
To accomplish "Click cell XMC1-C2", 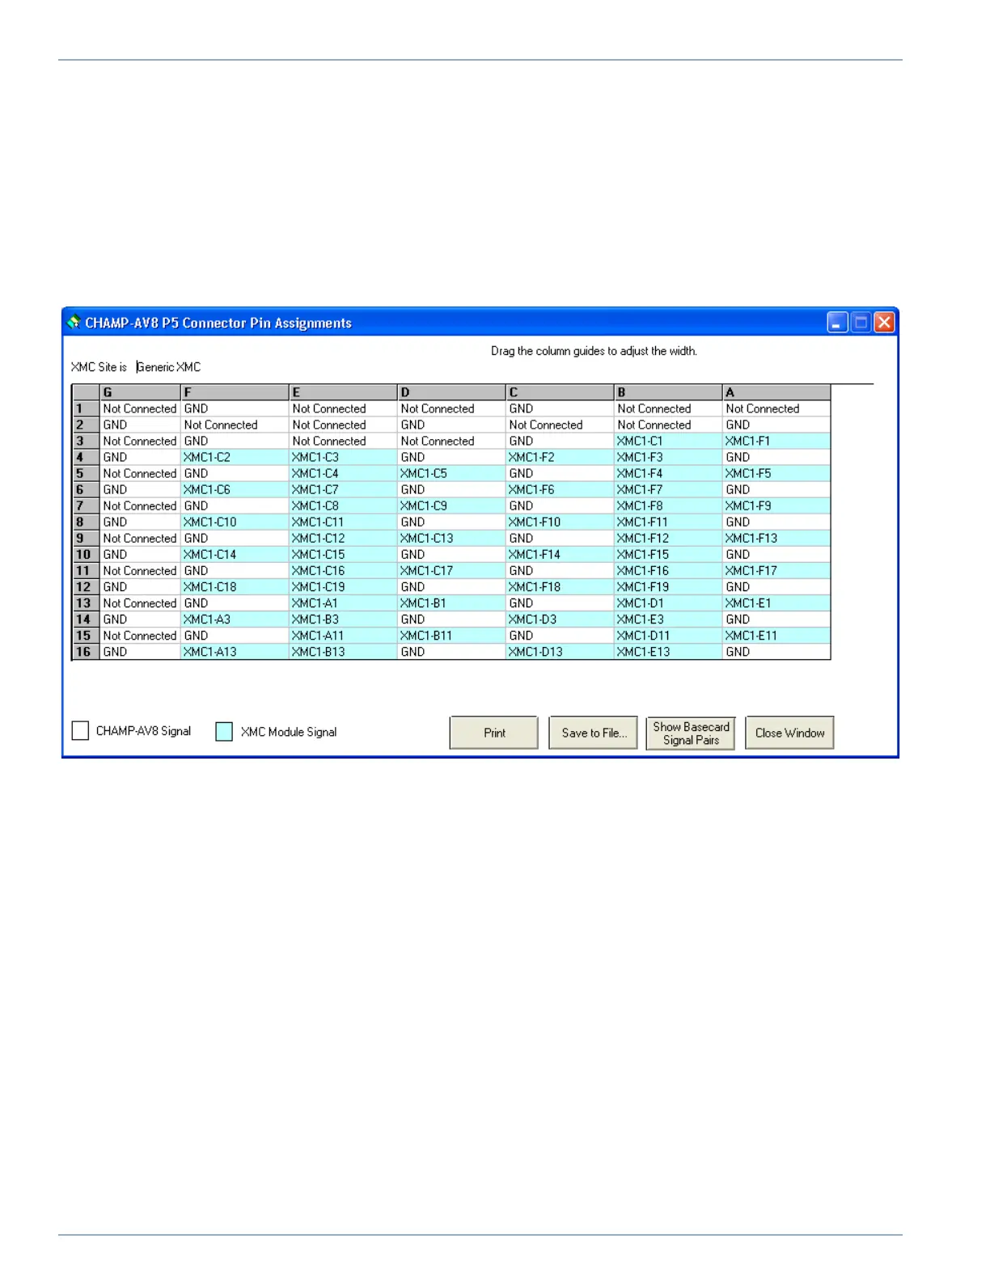I will [235, 457].
